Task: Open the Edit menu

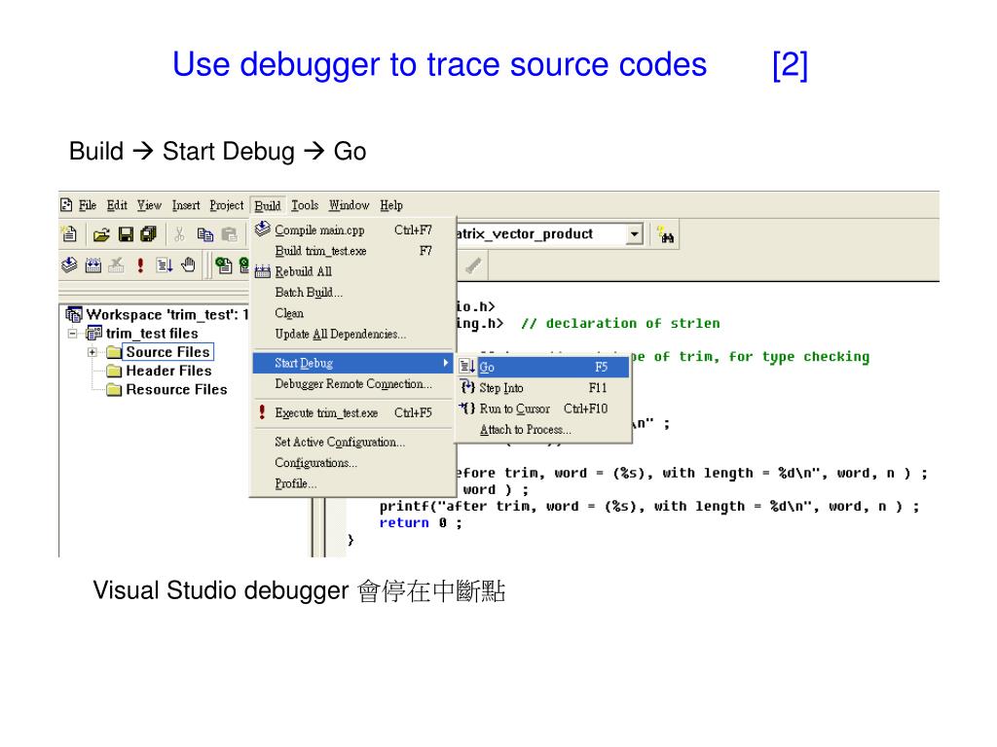Action: (x=117, y=205)
